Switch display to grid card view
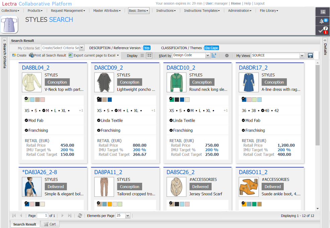 (149, 56)
